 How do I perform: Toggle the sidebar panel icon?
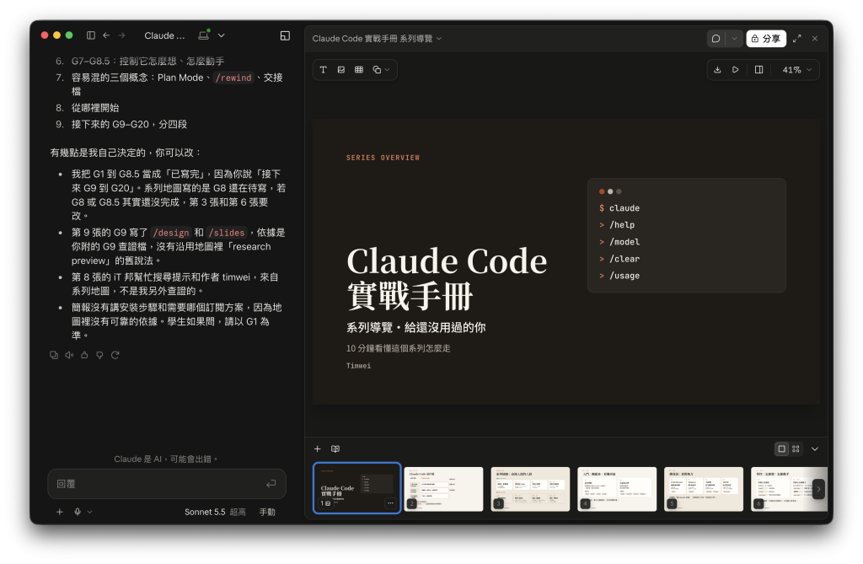(91, 35)
